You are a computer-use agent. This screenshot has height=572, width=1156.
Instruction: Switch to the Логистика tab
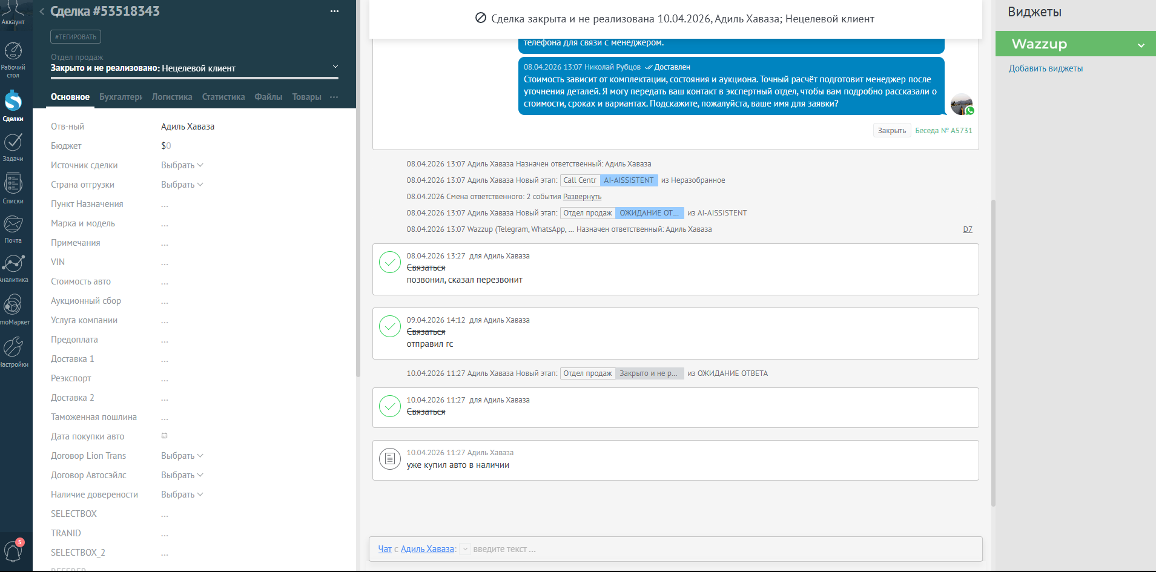(x=172, y=97)
